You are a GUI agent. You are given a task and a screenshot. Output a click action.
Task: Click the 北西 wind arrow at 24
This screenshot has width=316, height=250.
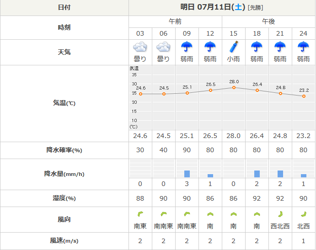304,214
